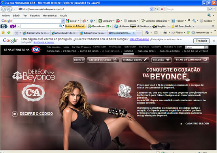Click the browser Forward arrow button

coord(10,9)
